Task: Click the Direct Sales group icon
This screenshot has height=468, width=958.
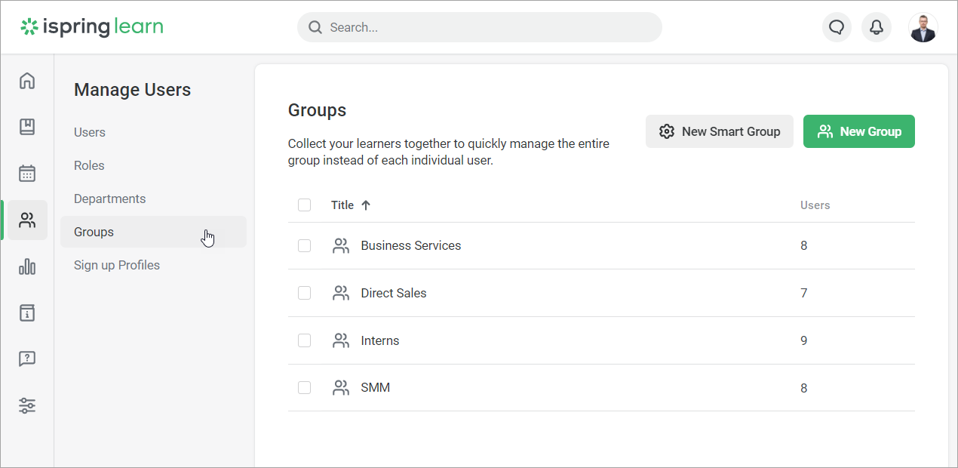Action: pyautogui.click(x=341, y=293)
